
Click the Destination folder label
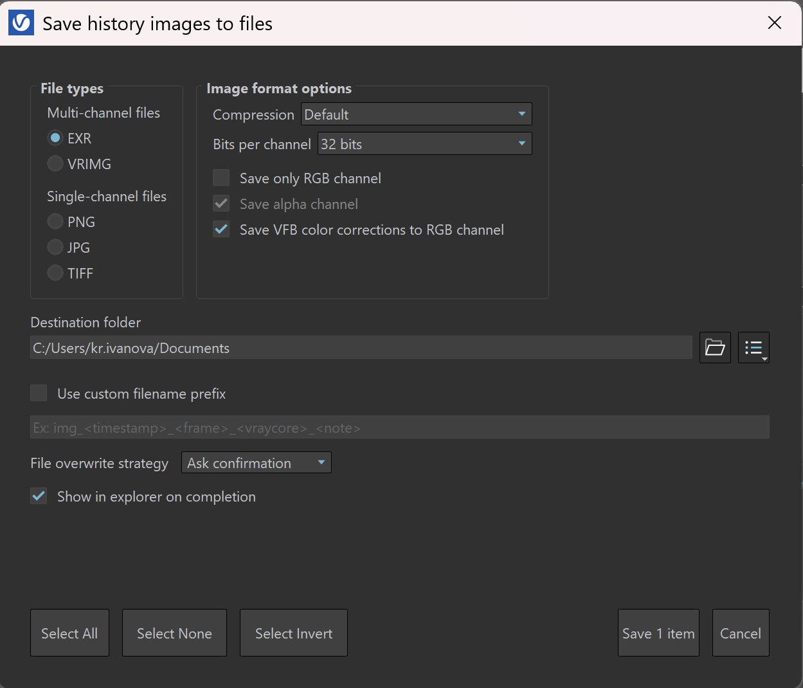(86, 323)
